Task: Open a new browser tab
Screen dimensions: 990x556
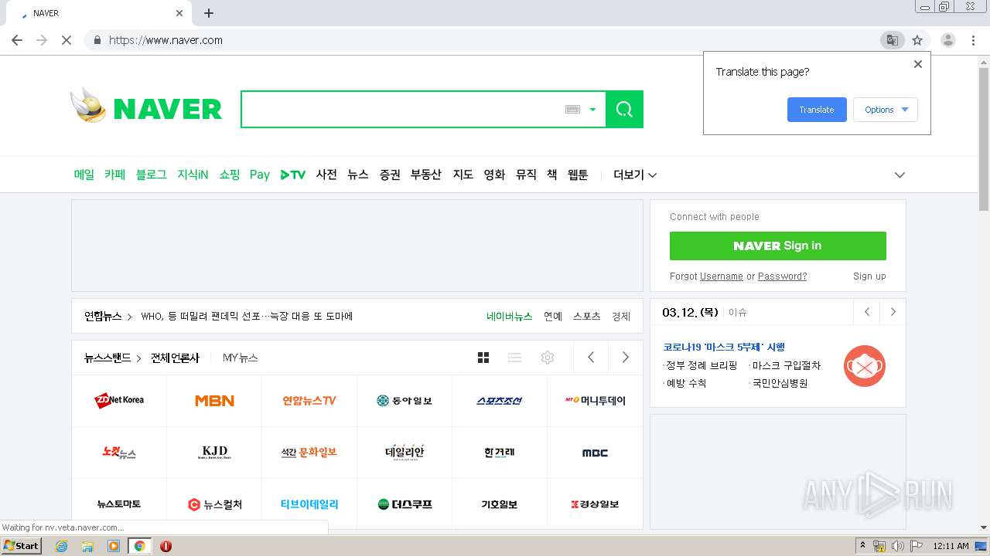Action: [x=209, y=13]
